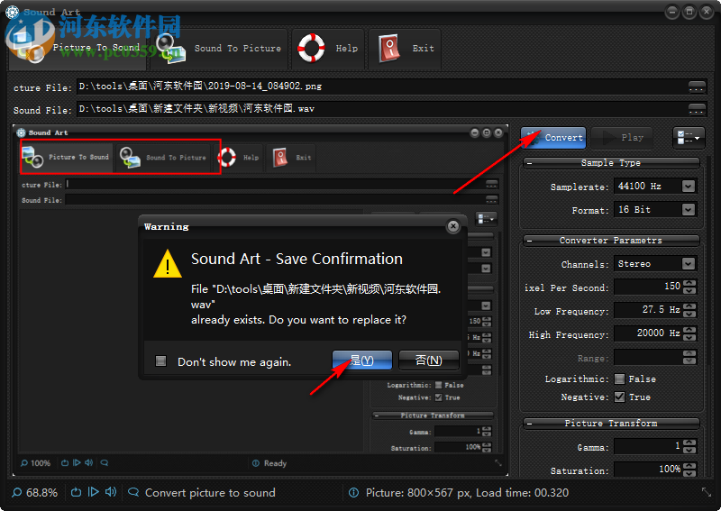Click the Convert picture to sound status text
This screenshot has height=511, width=721.
pos(210,493)
